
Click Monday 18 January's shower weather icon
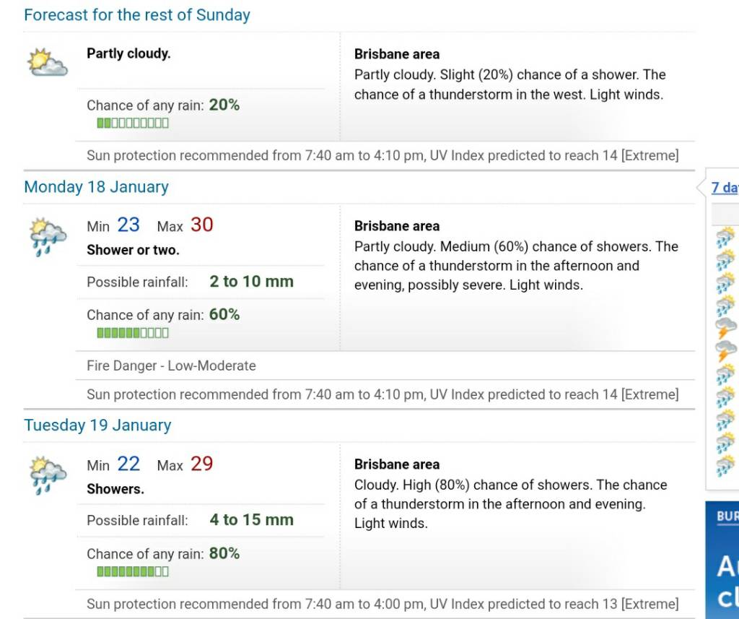48,237
